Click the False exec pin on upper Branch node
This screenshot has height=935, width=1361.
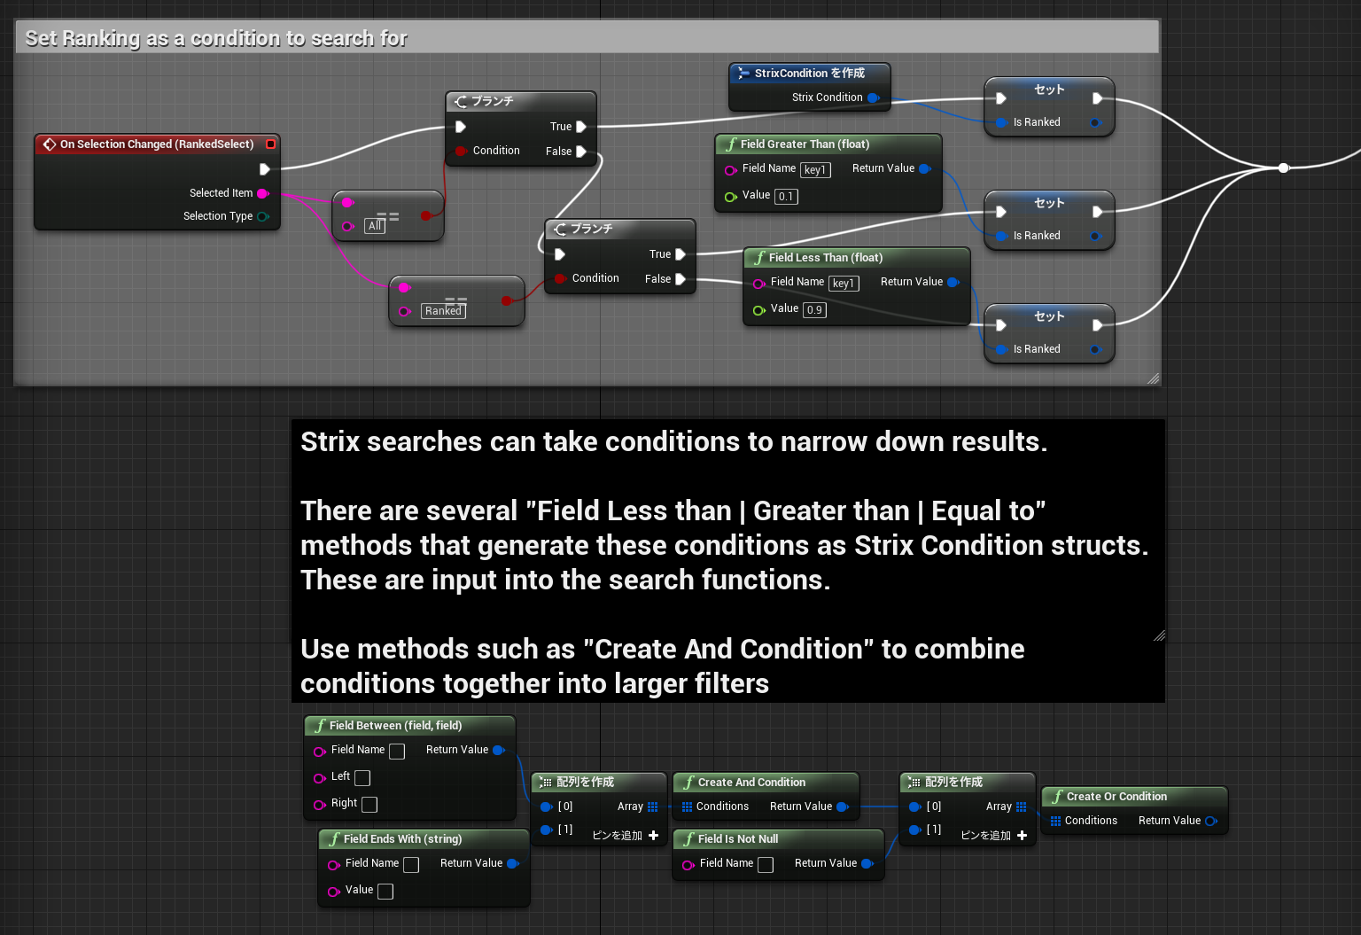(x=581, y=152)
